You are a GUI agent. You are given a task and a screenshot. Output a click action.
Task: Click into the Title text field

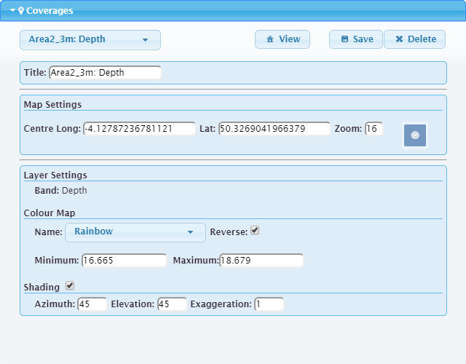point(105,73)
